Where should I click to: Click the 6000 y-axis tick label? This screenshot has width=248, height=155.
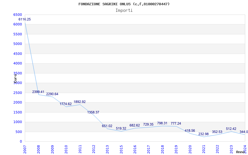pos(17,24)
